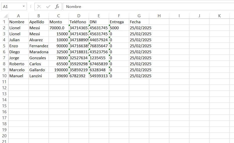Open the Name Box dropdown arrow

pyautogui.click(x=24, y=7)
